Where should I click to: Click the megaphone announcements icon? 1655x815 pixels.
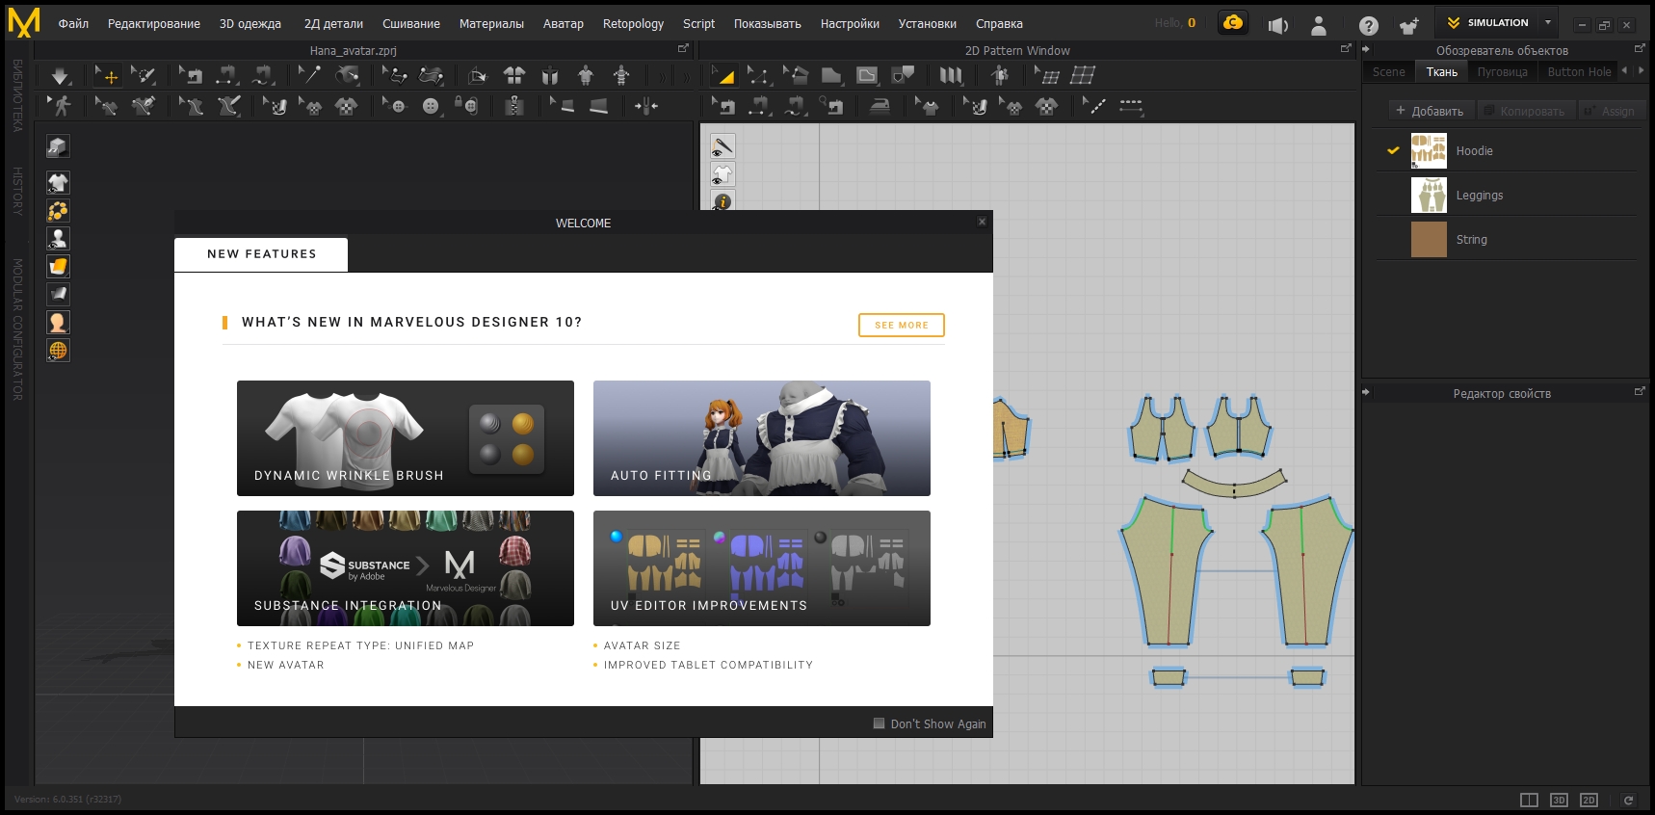[x=1277, y=26]
